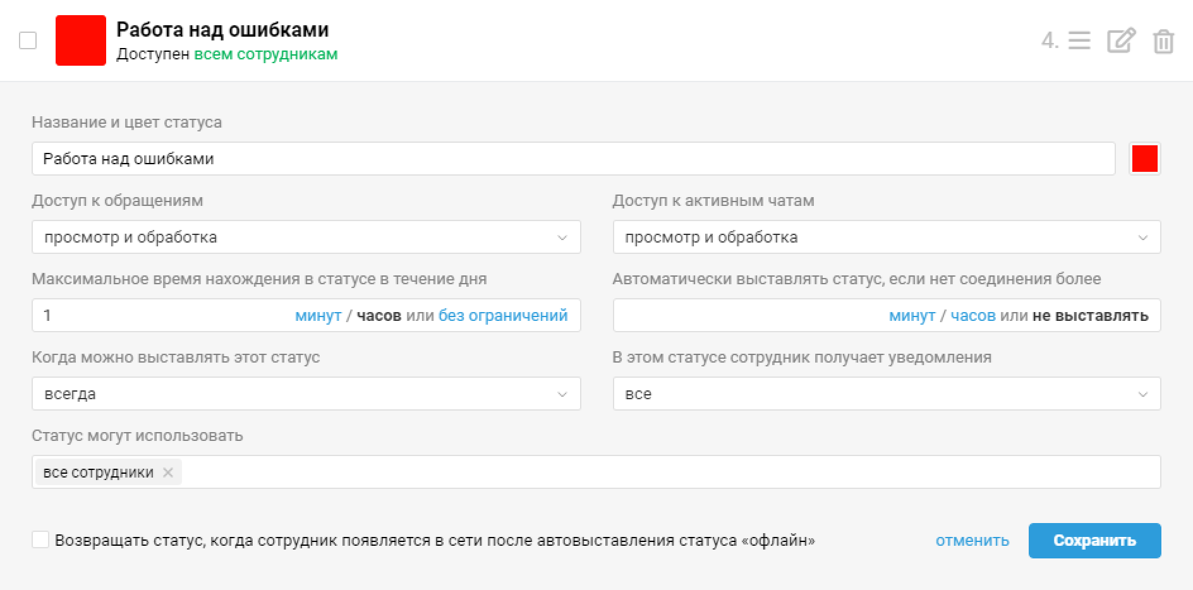Tick the checkbox beside the Работа над ошибками header
Screen dimensions: 1193x590
[28, 40]
